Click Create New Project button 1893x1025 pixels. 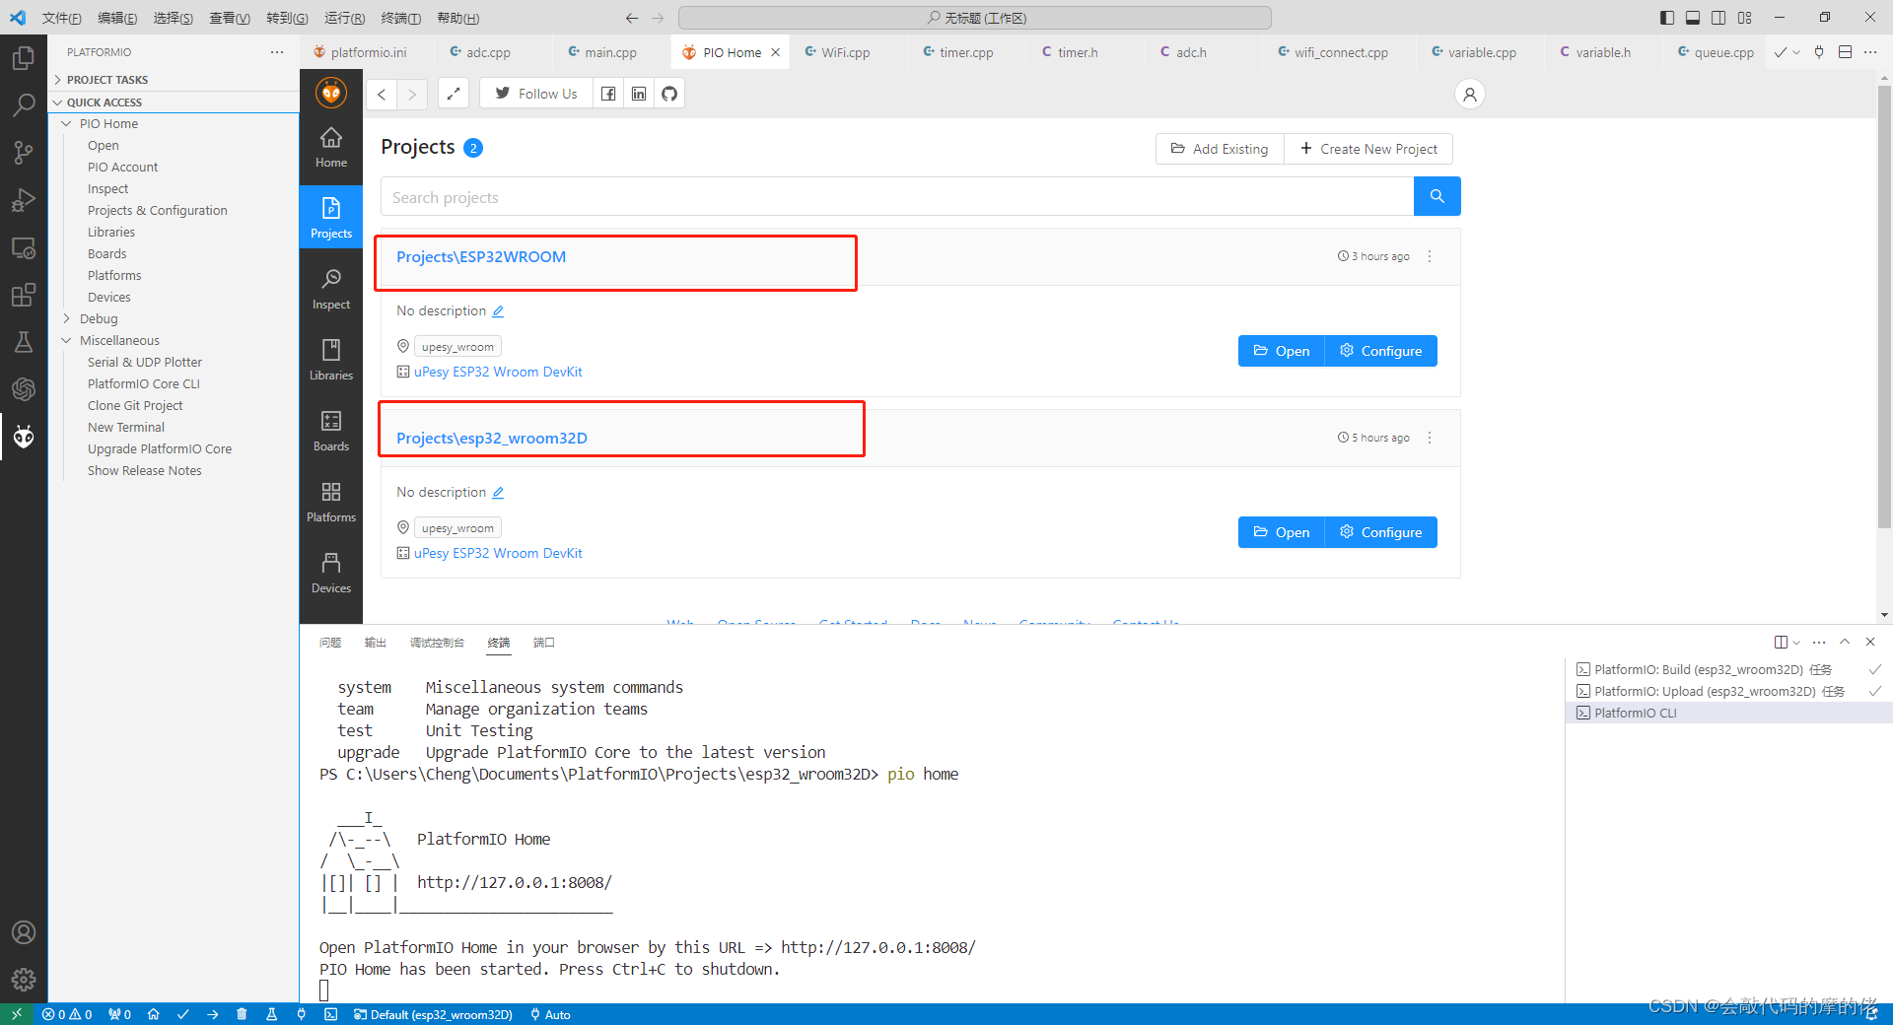[x=1368, y=149]
